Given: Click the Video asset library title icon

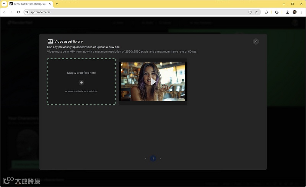Looking at the screenshot, I should [50, 41].
